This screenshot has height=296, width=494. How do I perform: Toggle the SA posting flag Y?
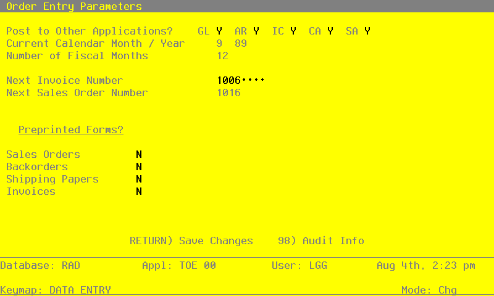367,31
